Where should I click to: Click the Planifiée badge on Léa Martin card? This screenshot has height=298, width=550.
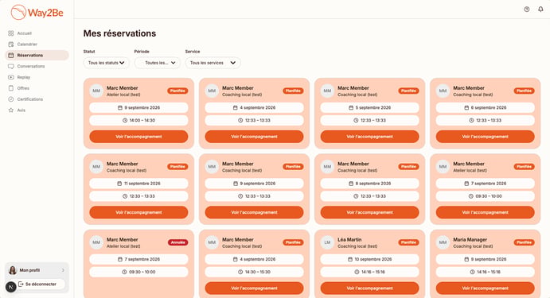pos(408,242)
